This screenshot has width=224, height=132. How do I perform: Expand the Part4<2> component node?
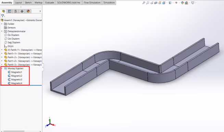point(2,57)
